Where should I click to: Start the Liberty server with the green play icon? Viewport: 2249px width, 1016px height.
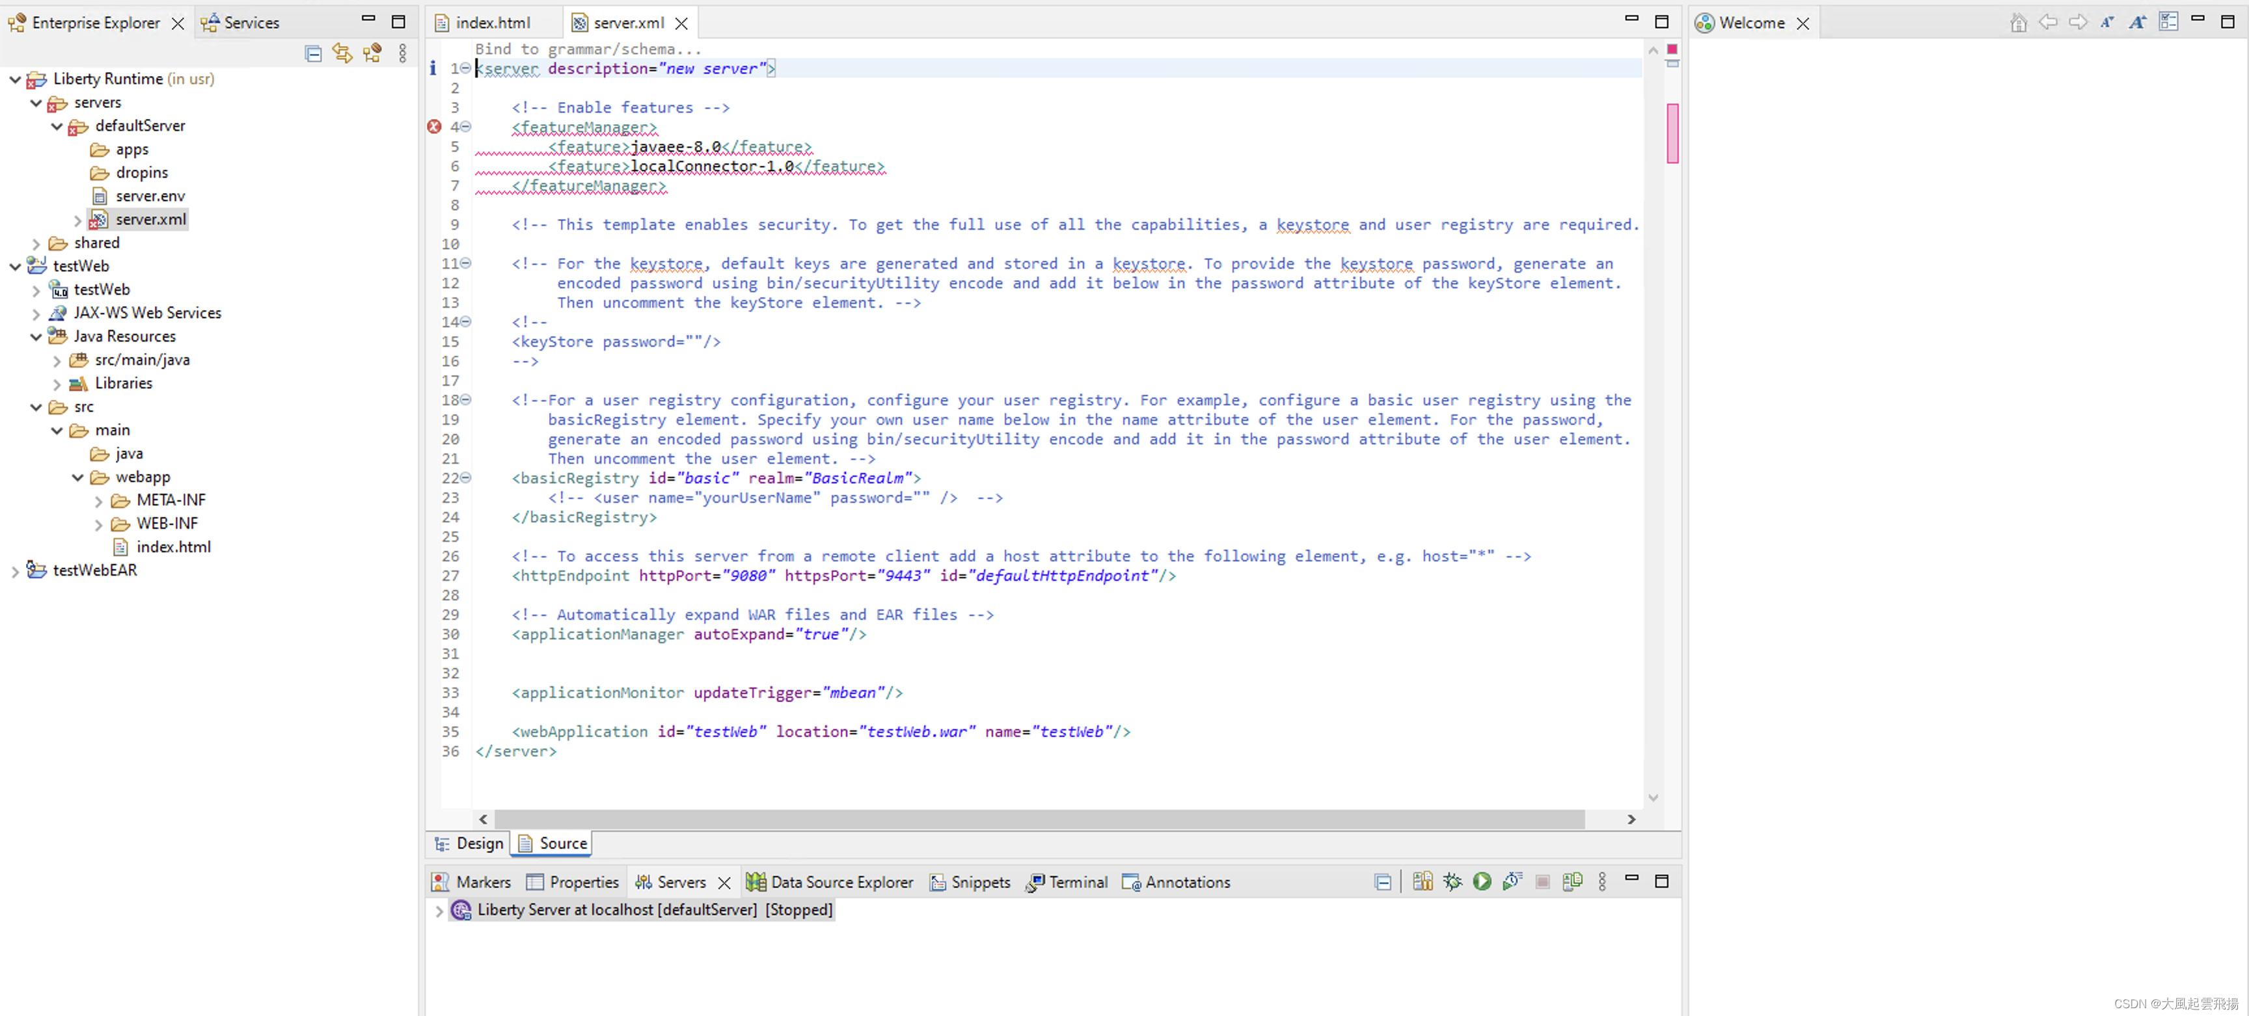[1482, 881]
